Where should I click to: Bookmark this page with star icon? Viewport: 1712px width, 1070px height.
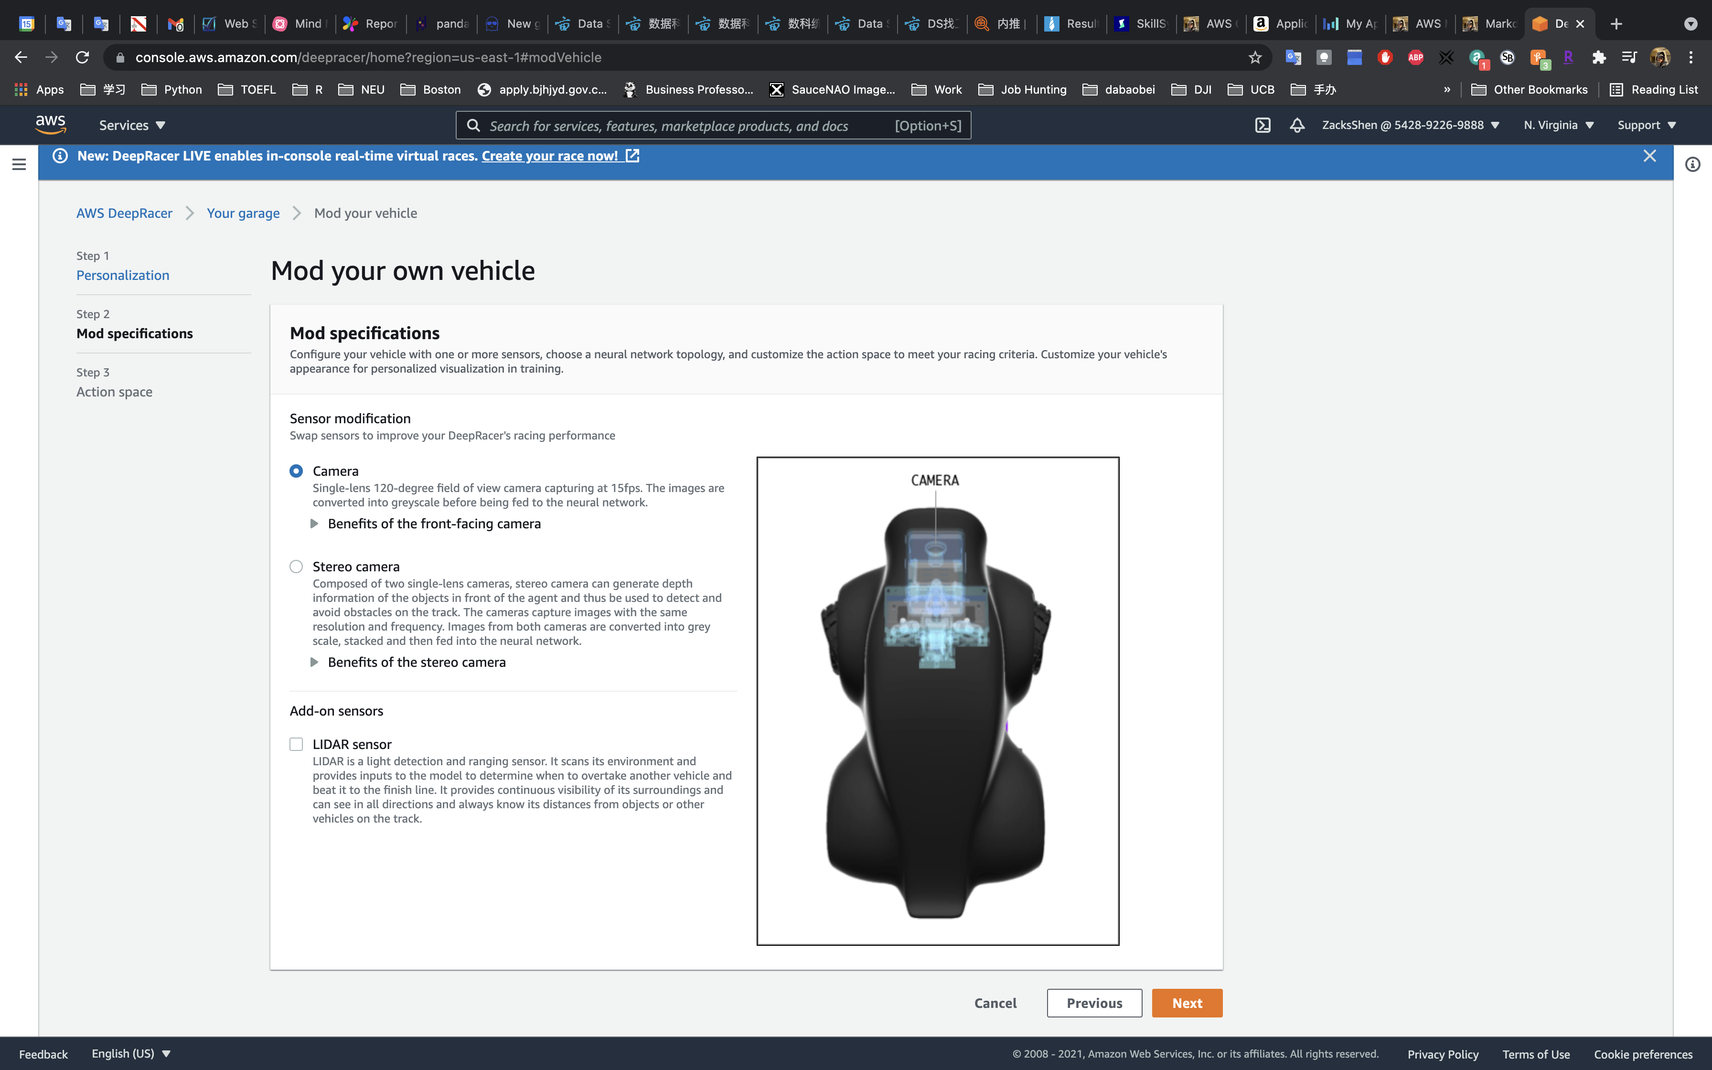click(x=1255, y=57)
